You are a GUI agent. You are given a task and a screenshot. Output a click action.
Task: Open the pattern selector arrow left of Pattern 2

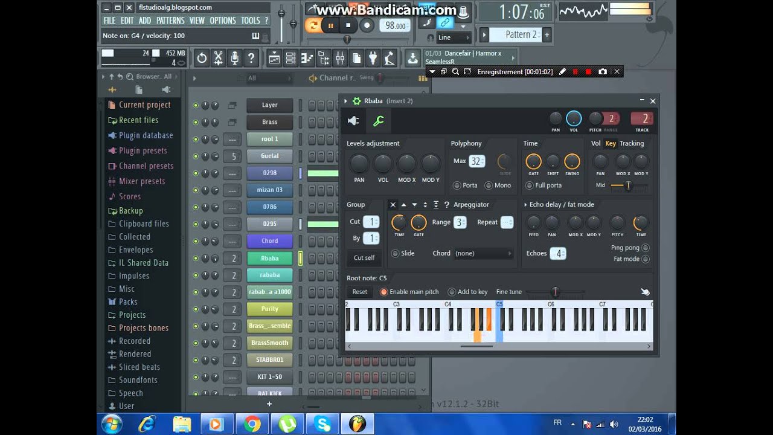(484, 35)
